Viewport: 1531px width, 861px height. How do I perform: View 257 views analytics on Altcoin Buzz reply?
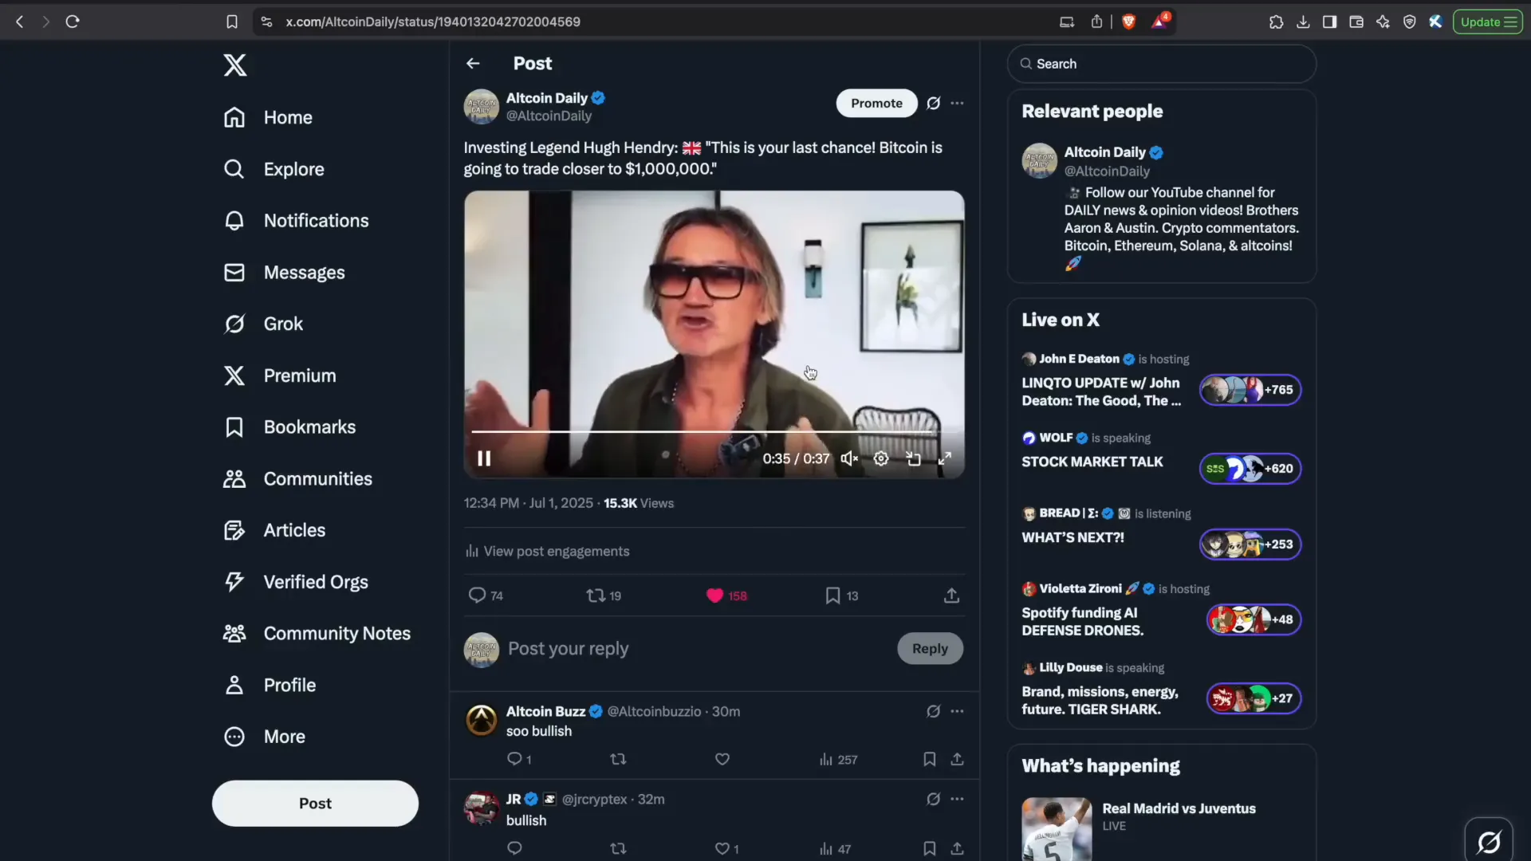pyautogui.click(x=838, y=760)
